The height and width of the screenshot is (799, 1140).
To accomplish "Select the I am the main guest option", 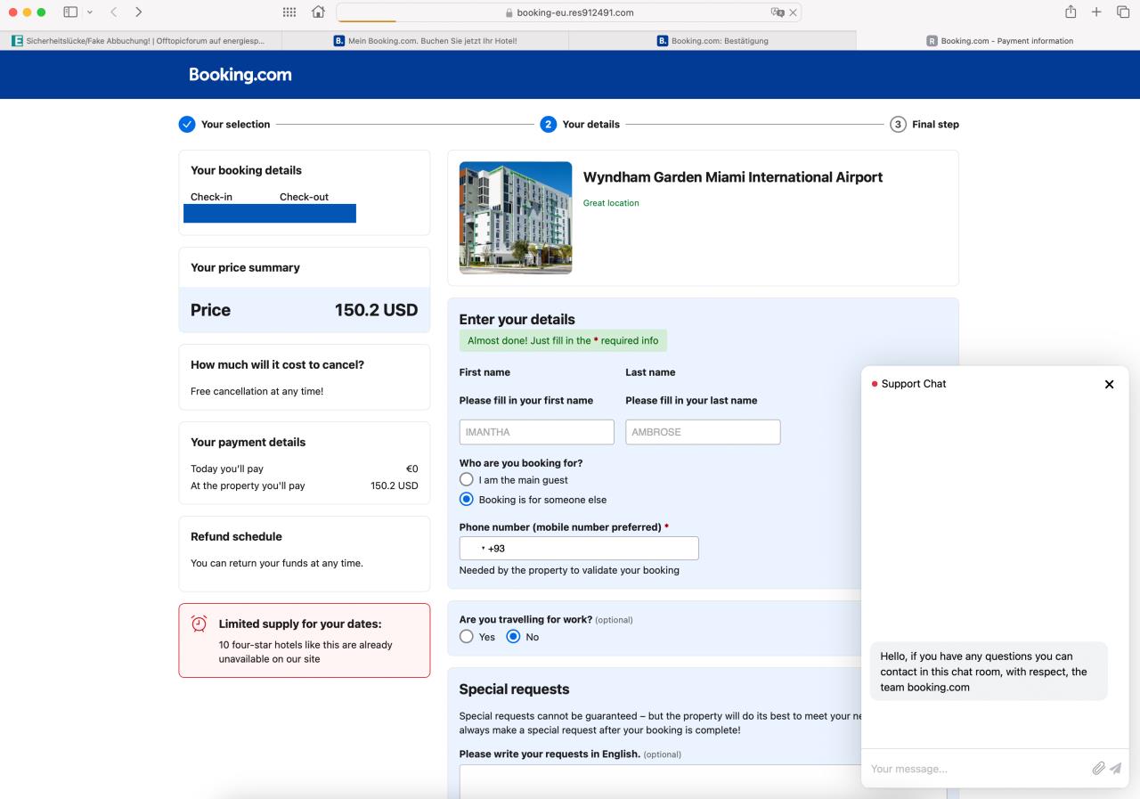I will click(467, 479).
